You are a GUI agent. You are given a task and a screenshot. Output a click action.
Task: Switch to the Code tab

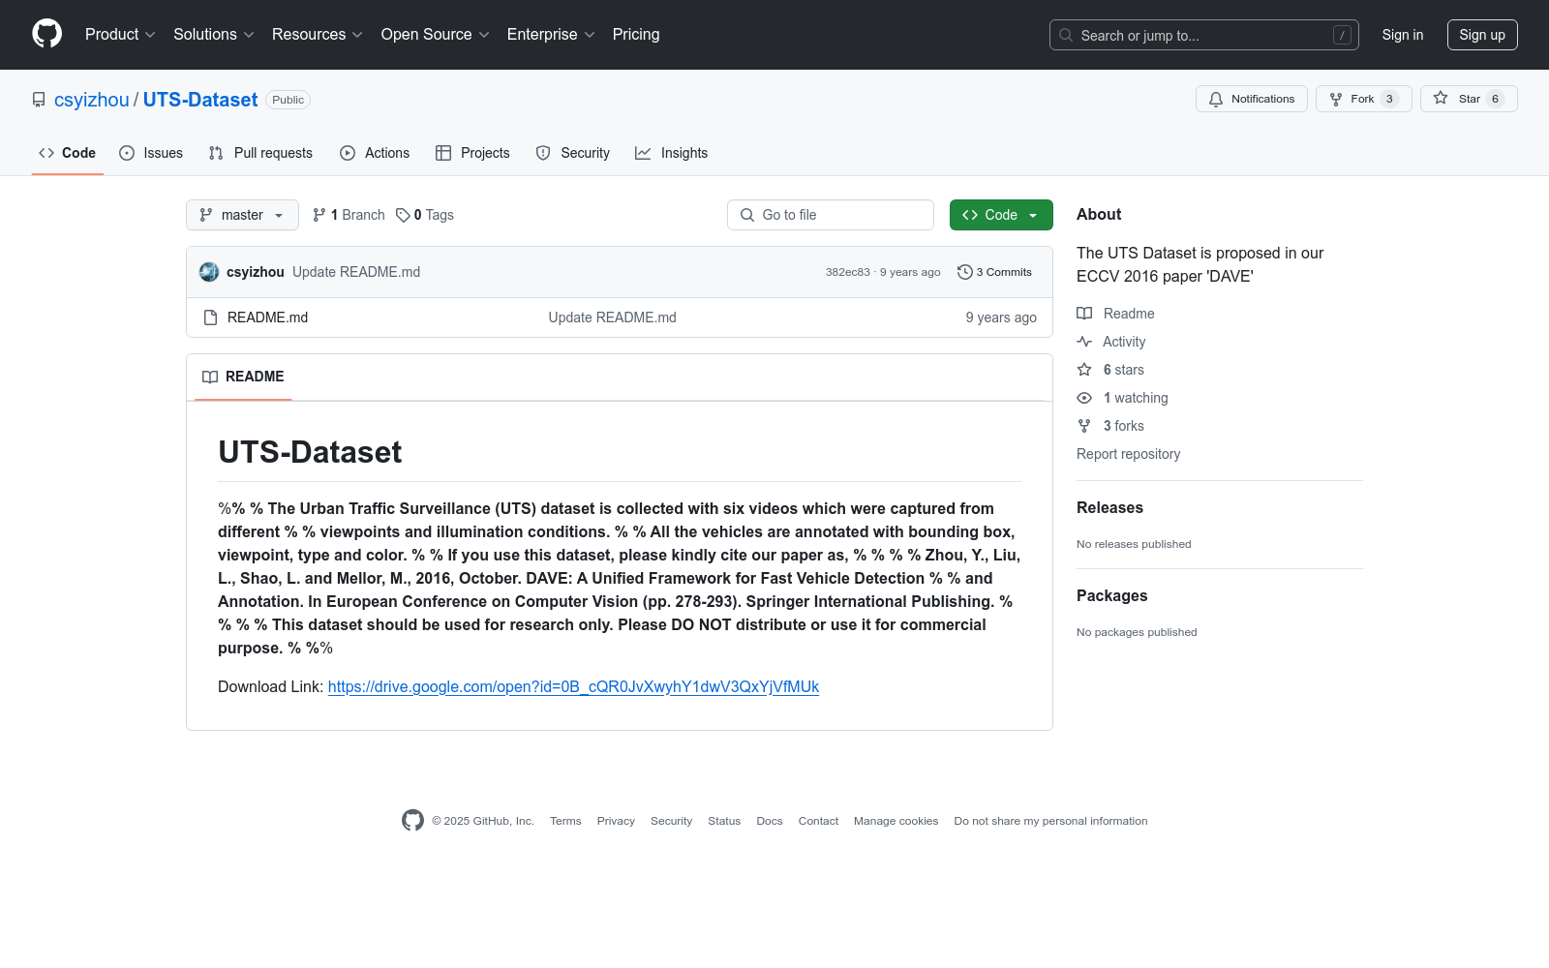(68, 153)
